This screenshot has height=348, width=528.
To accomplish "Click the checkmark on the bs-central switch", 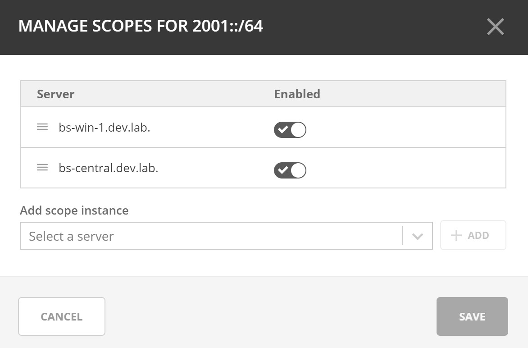I will 283,170.
